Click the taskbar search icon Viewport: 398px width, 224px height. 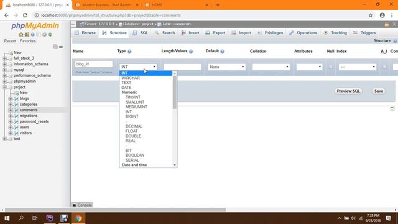click(21, 218)
